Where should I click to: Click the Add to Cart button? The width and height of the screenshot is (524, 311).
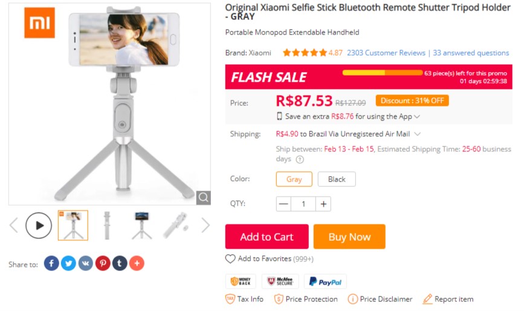pos(267,237)
